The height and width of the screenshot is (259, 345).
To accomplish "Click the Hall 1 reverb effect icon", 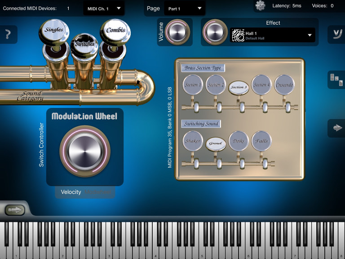I will tap(238, 35).
